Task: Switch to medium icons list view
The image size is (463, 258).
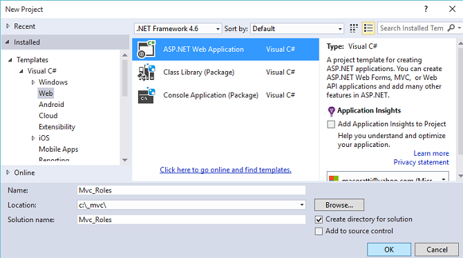Action: point(368,28)
